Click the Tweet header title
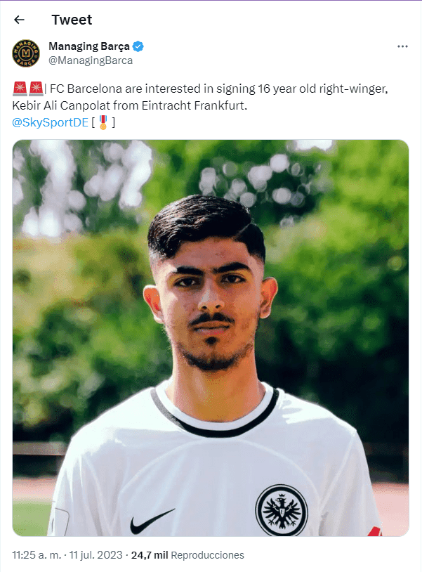This screenshot has width=422, height=572. click(x=72, y=20)
